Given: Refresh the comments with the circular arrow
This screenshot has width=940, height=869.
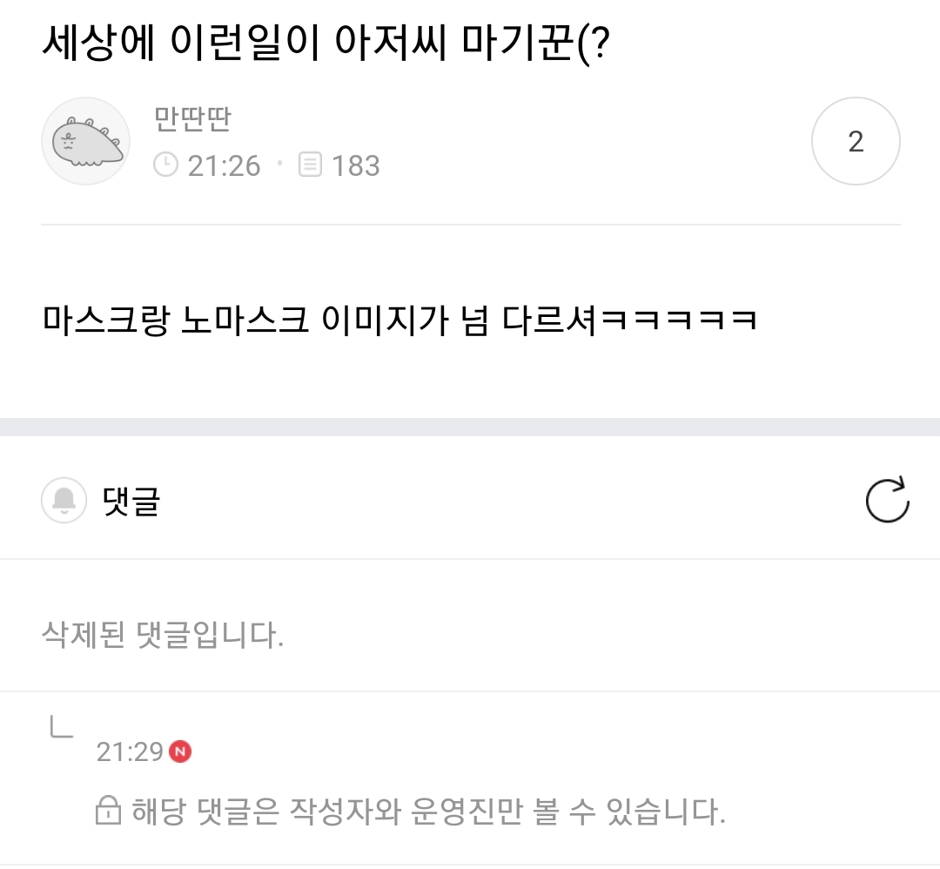Looking at the screenshot, I should [887, 501].
